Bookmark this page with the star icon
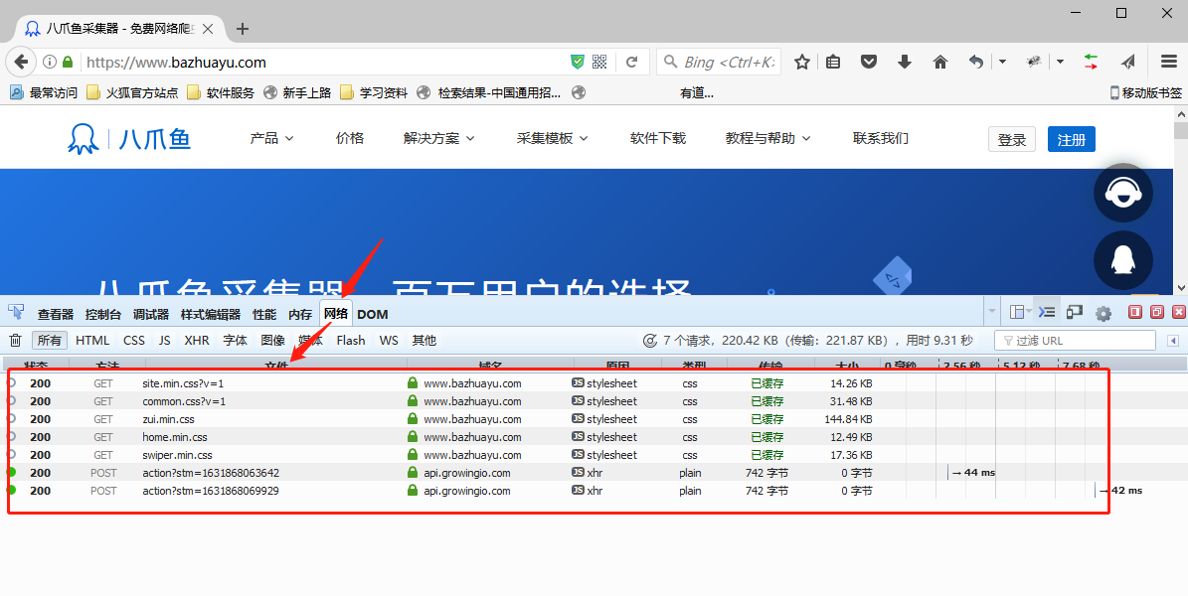 pos(802,63)
